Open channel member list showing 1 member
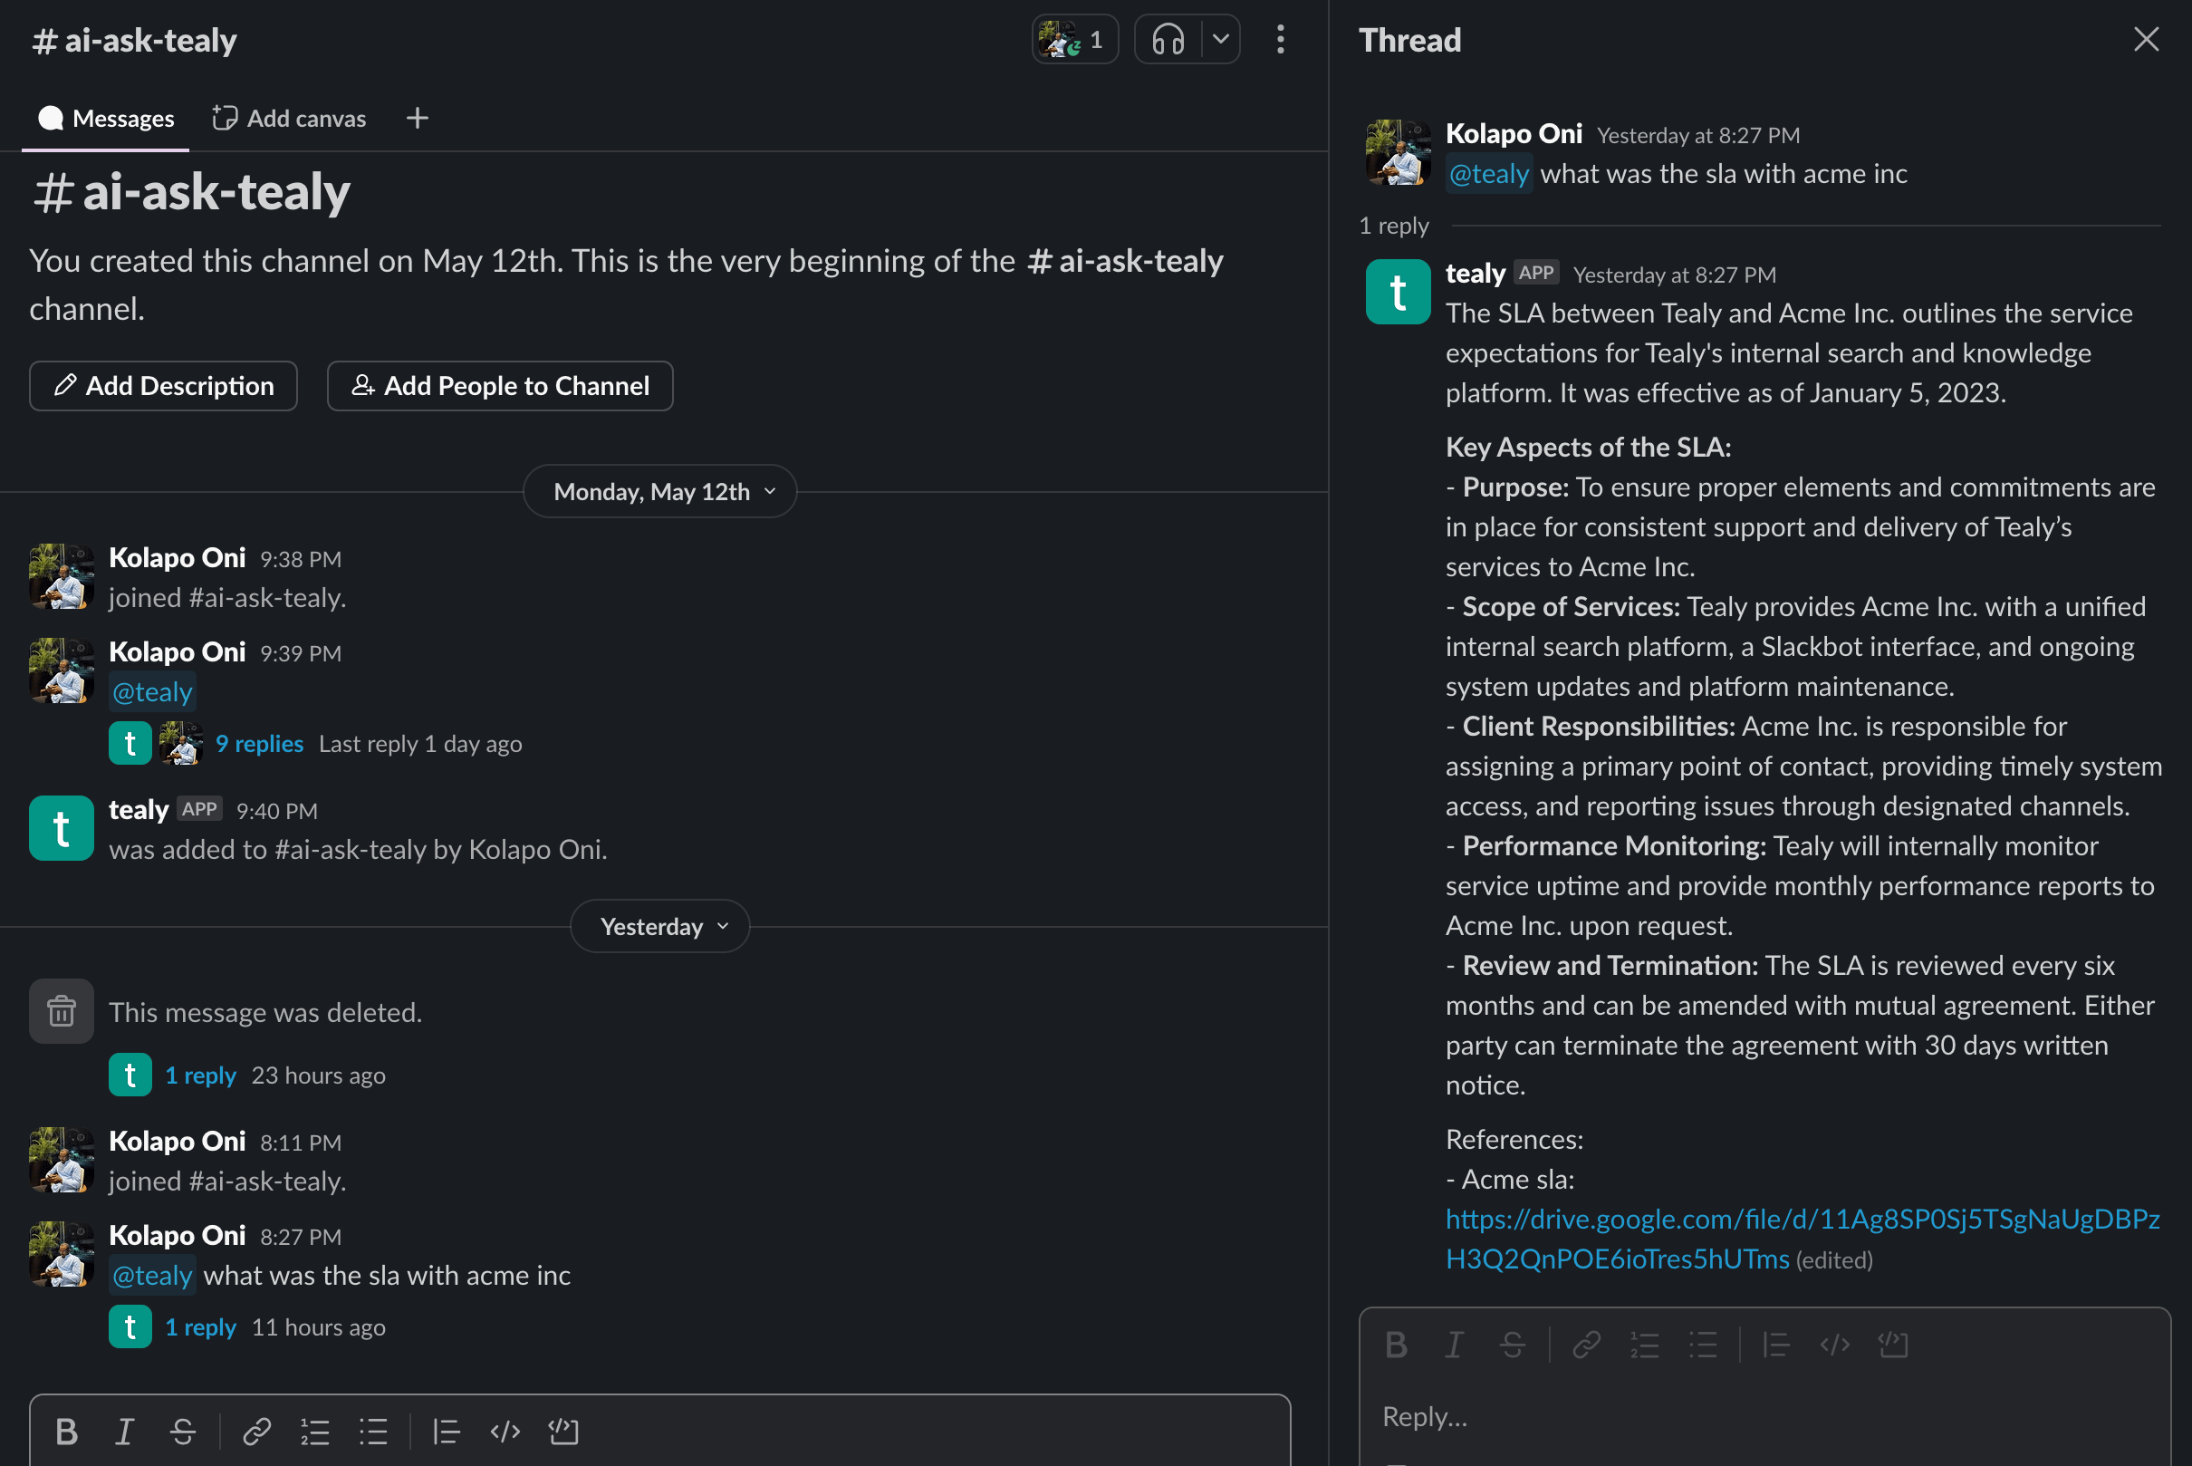The width and height of the screenshot is (2192, 1466). pos(1074,39)
